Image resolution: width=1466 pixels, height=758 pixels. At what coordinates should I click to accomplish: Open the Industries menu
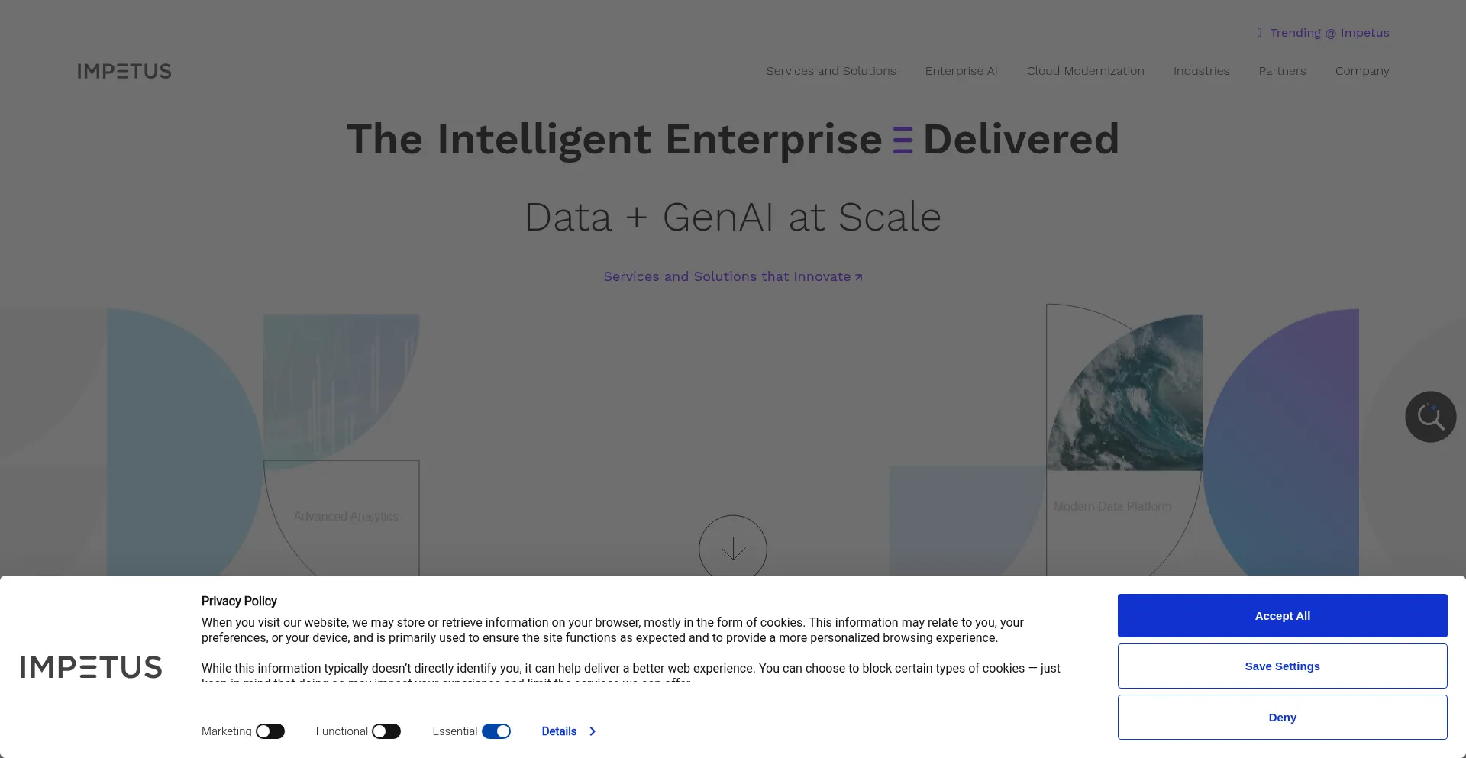(1201, 71)
